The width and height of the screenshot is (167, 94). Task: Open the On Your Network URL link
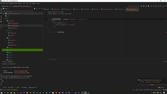point(22,73)
